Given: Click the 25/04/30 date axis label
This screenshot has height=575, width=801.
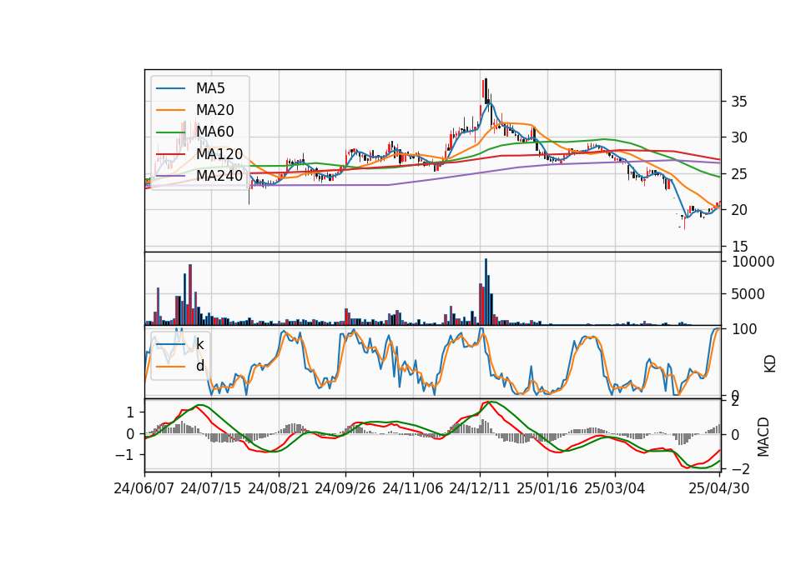Looking at the screenshot, I should [719, 488].
